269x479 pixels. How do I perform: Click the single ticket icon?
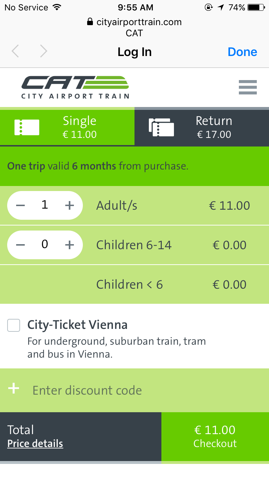[x=27, y=127]
